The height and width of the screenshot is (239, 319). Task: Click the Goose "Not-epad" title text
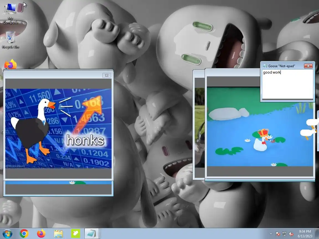pyautogui.click(x=282, y=66)
